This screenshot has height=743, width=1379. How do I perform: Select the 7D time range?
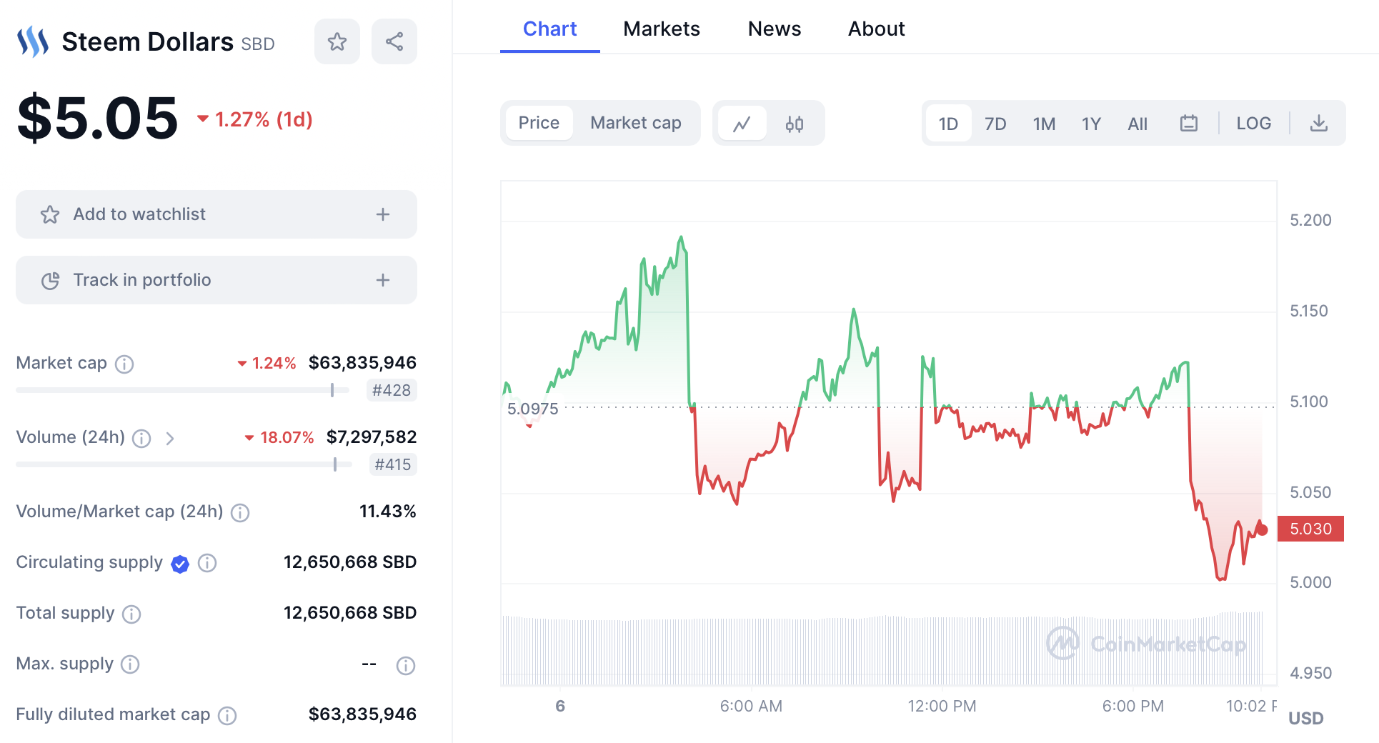click(x=995, y=124)
